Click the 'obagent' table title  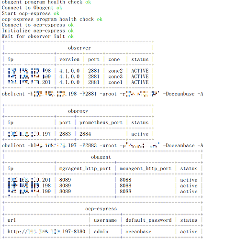101,157
